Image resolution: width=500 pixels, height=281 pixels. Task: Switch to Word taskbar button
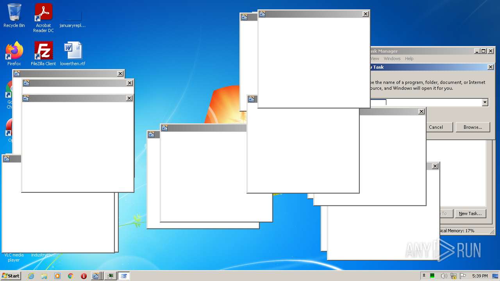point(95,276)
